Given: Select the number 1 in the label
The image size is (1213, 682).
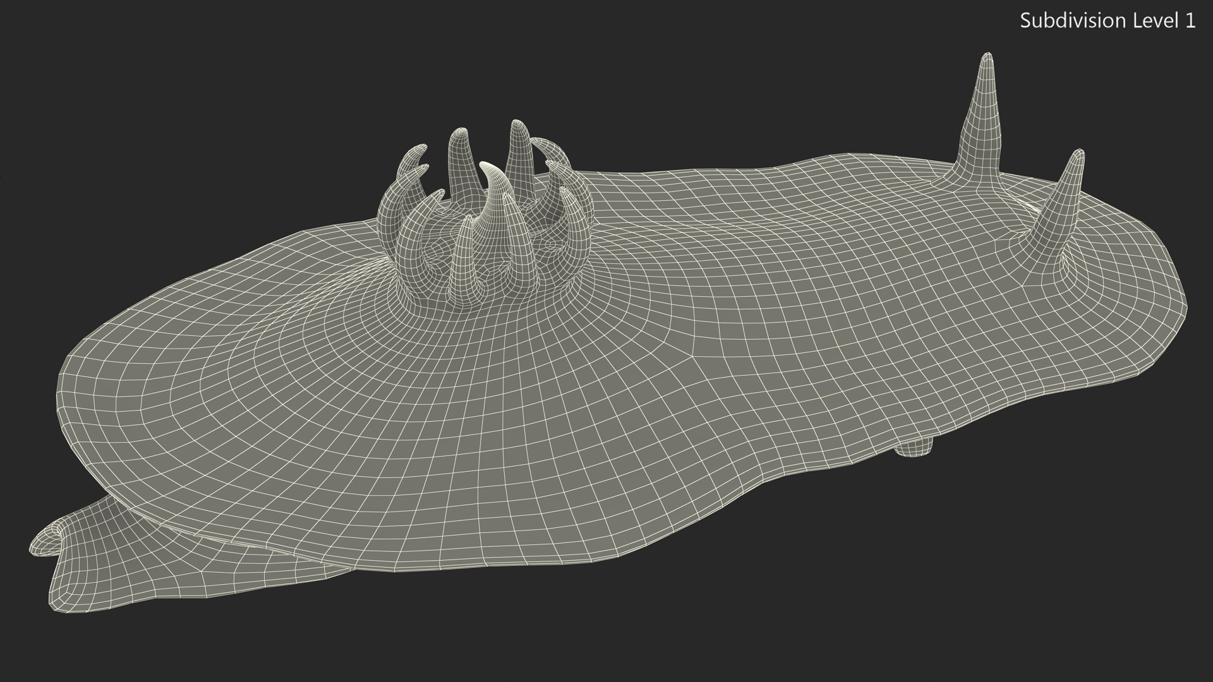Looking at the screenshot, I should [x=1190, y=21].
